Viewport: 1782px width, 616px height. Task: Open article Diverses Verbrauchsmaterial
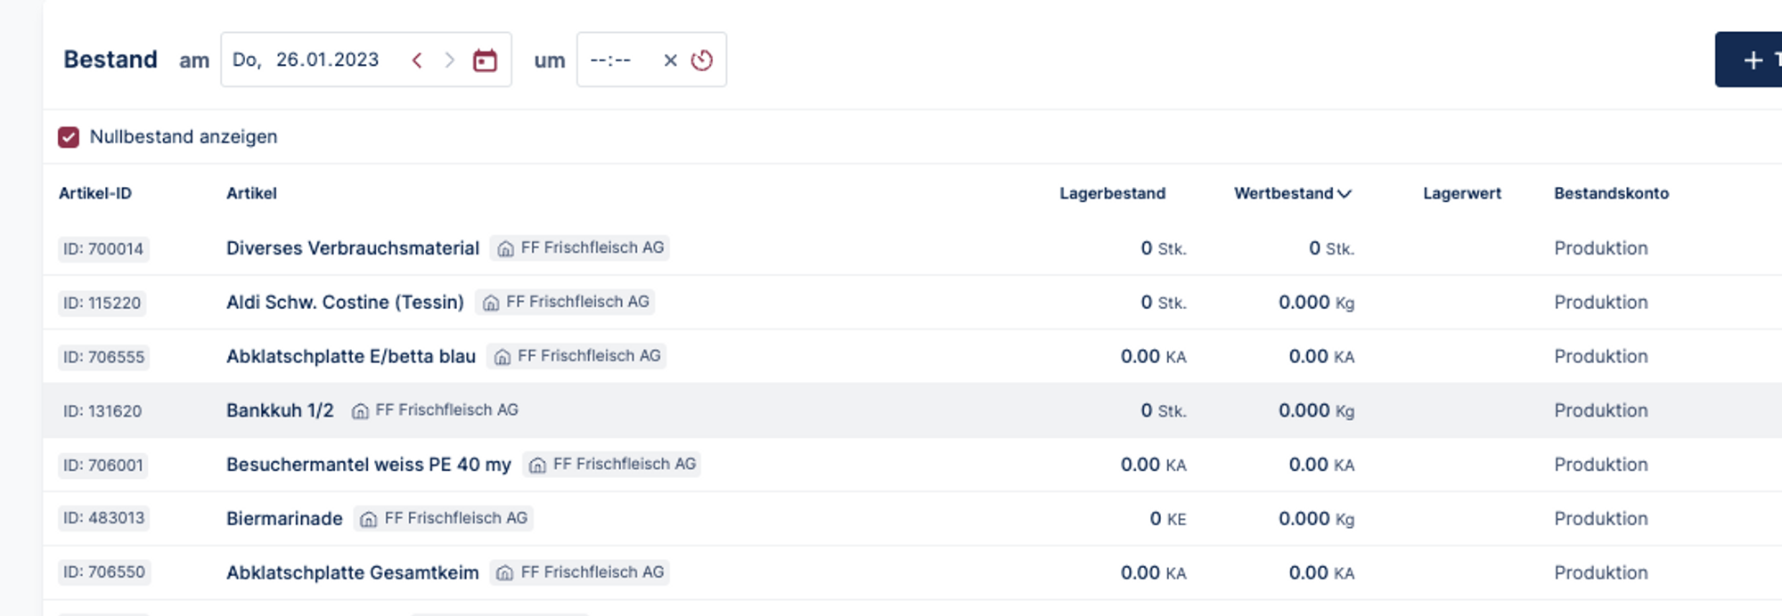352,248
